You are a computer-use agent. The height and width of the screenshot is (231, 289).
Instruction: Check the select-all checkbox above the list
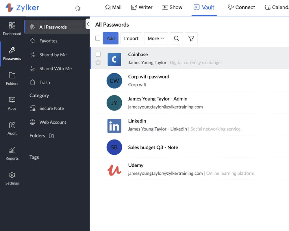pos(97,38)
